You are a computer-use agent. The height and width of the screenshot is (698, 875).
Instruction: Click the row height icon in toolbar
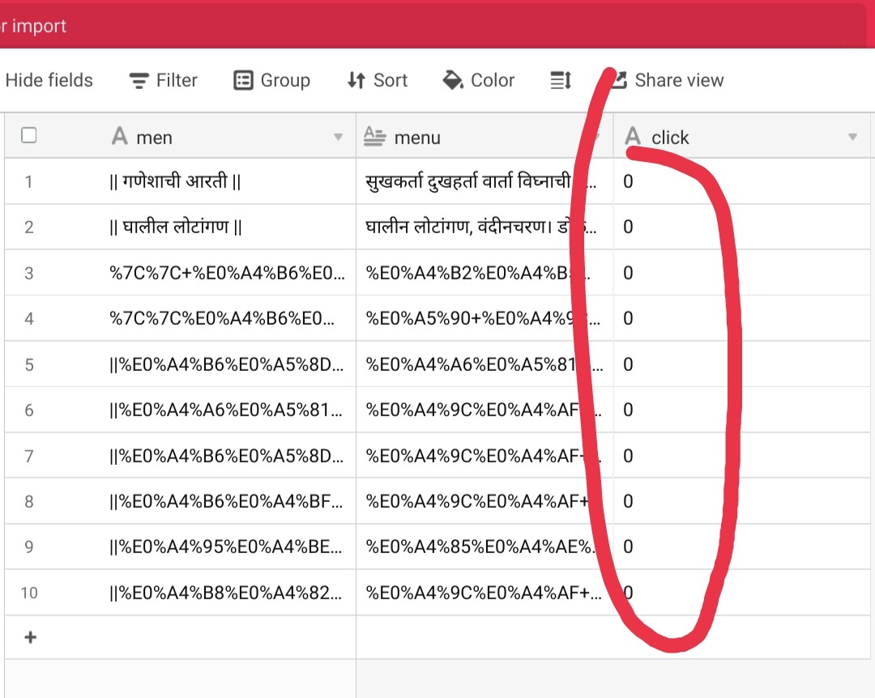(561, 80)
